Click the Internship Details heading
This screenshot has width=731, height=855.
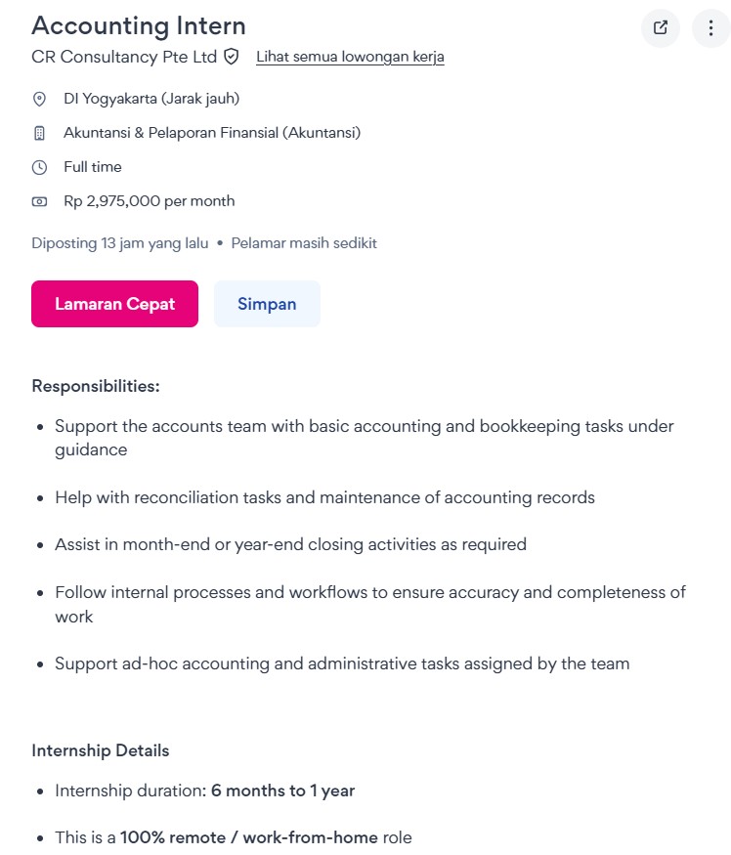pos(101,750)
